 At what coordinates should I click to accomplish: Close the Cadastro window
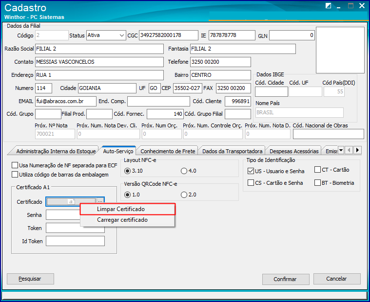(362, 6)
